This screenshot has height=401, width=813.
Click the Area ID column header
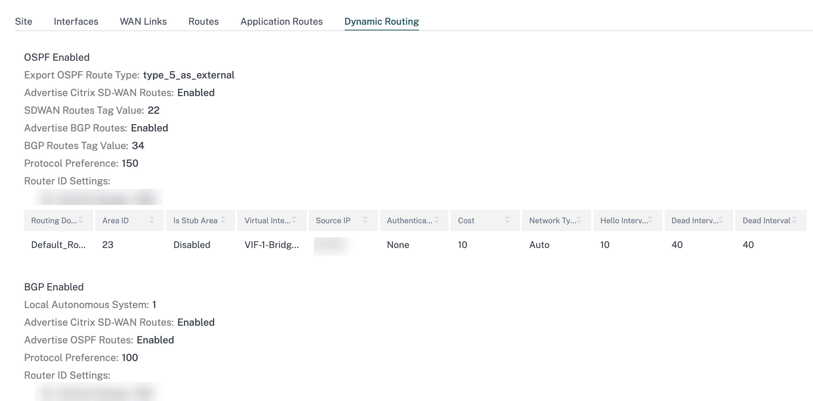[x=129, y=220]
